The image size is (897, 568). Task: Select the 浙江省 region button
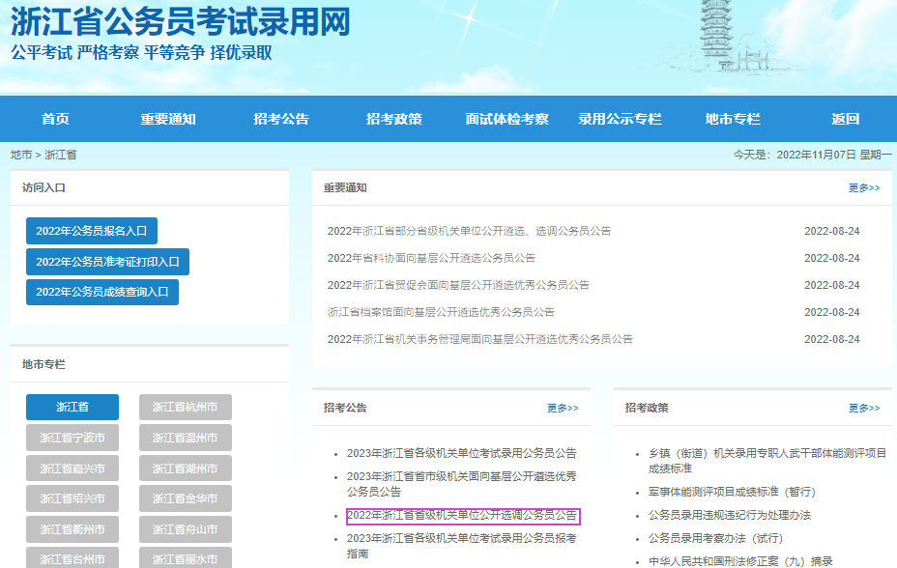[x=72, y=407]
